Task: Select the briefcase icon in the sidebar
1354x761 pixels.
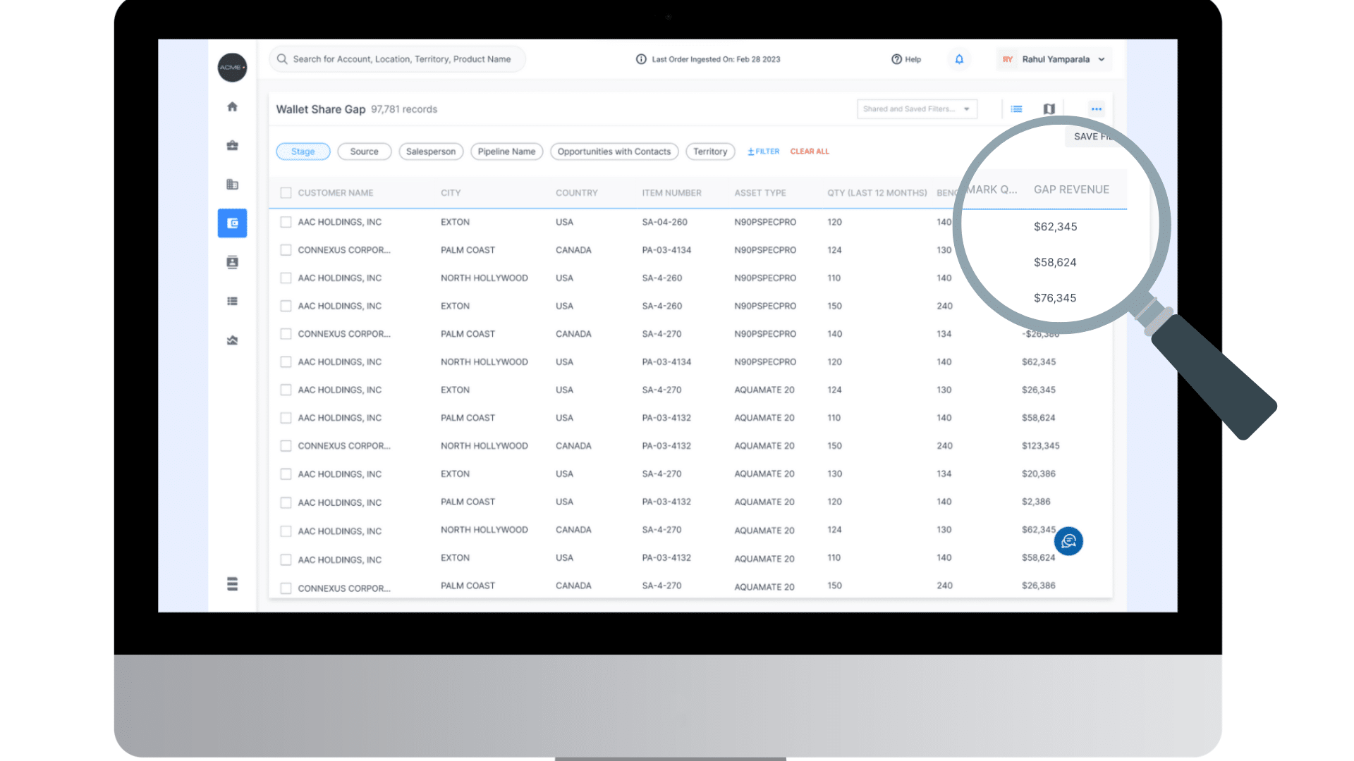Action: click(232, 145)
